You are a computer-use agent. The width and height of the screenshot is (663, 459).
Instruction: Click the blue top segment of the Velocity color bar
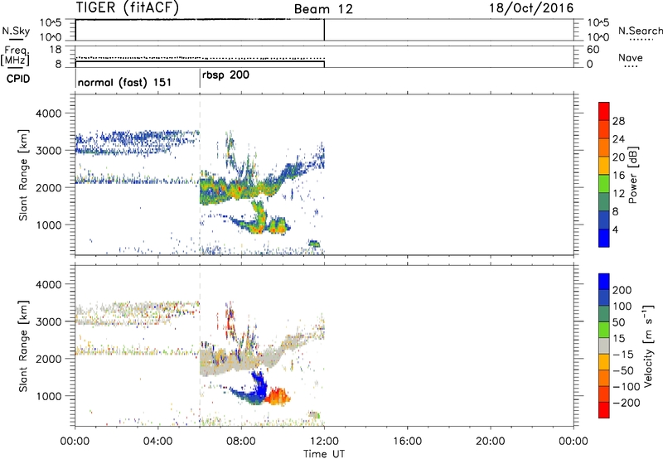tap(604, 282)
